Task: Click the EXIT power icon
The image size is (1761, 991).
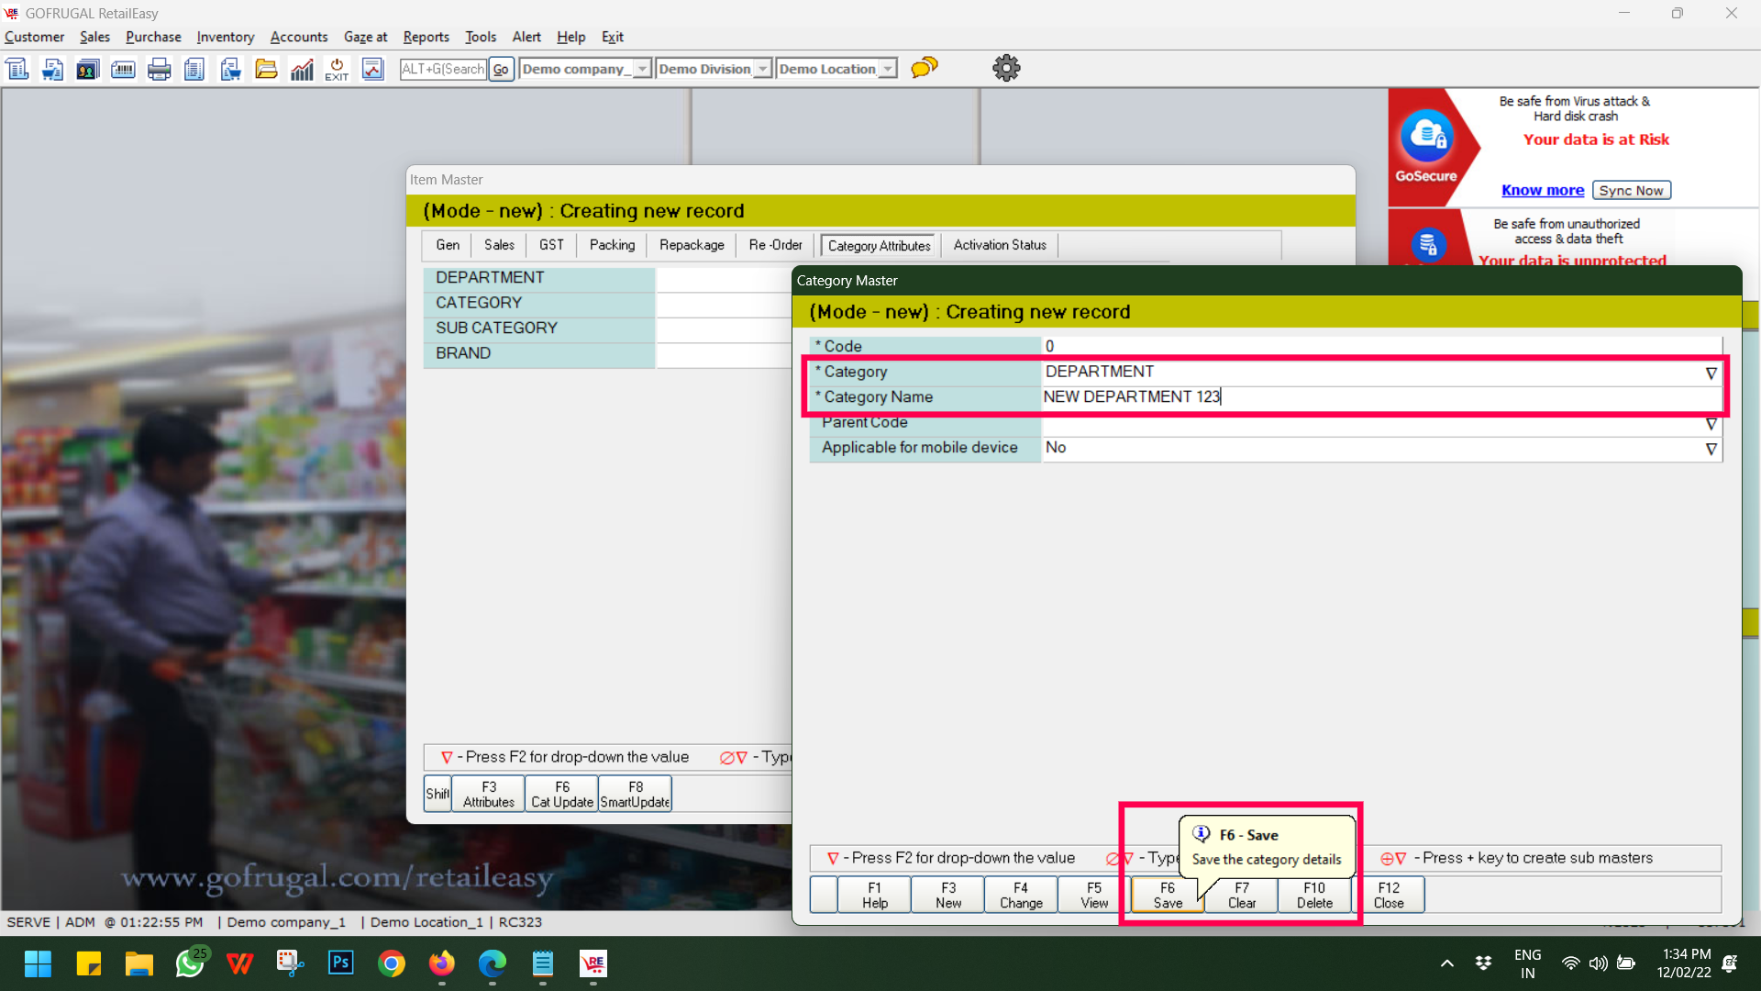Action: (x=337, y=69)
